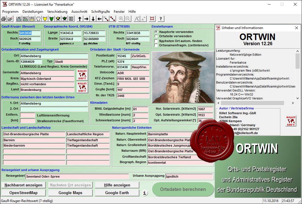This screenshot has height=204, width=302.
Task: Click the two red dots line icon
Action: tap(113, 19)
